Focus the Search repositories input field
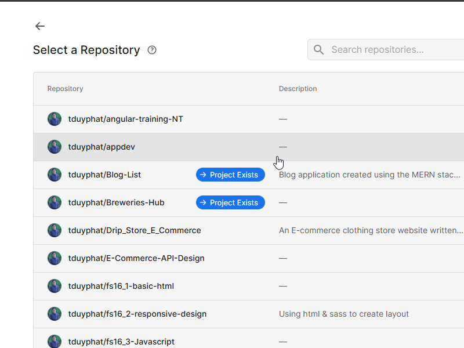 (394, 50)
